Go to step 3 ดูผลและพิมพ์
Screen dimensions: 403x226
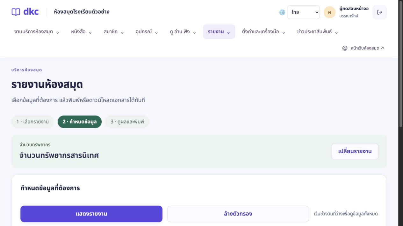pyautogui.click(x=127, y=122)
